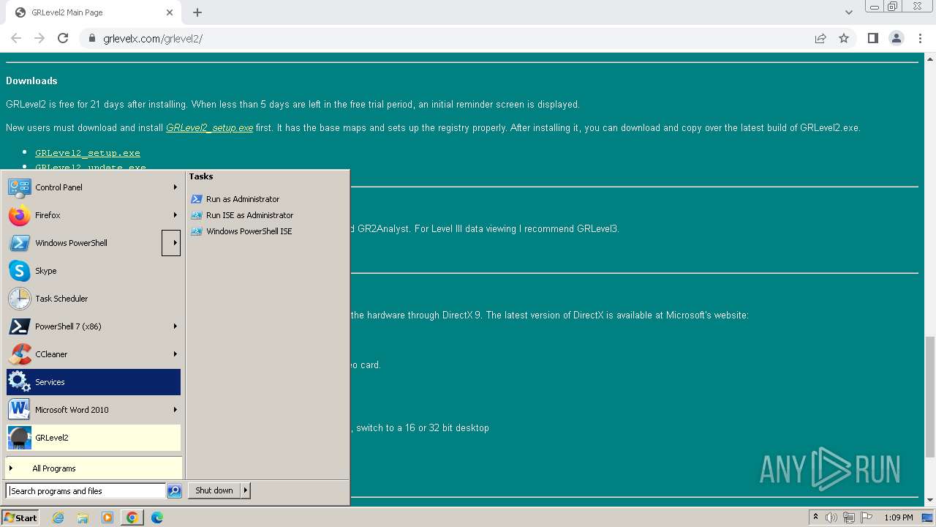
Task: Bookmark this page with the star icon
Action: click(844, 38)
